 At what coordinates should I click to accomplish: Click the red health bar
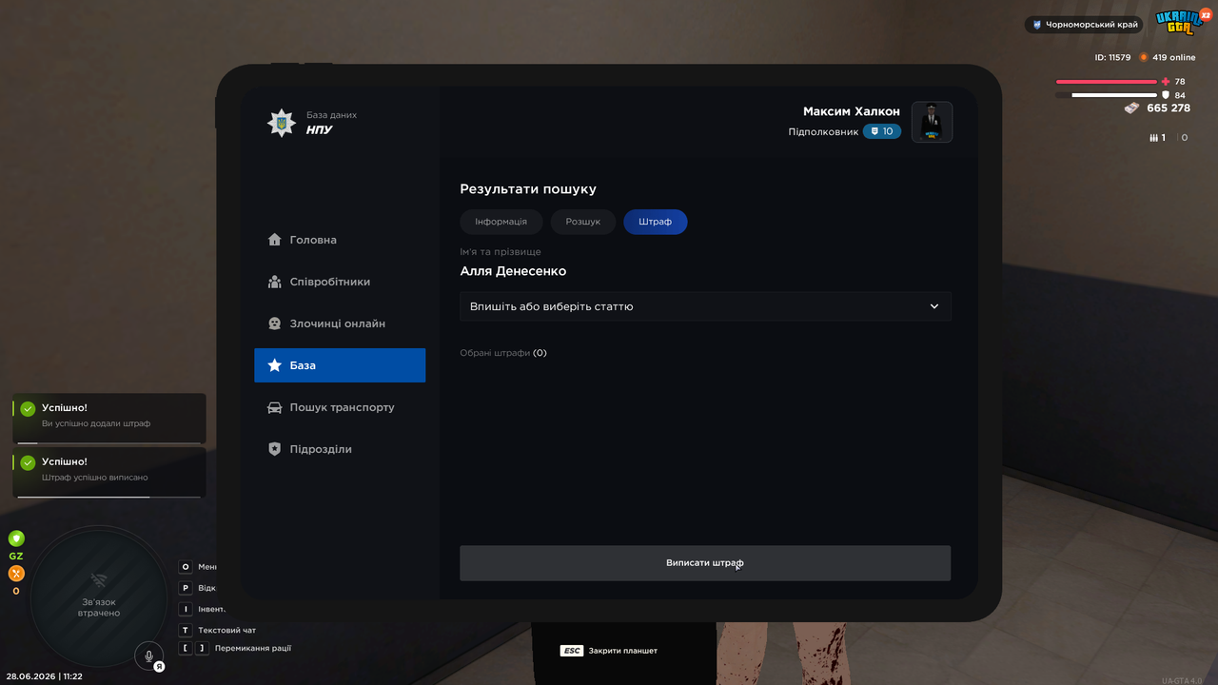click(1107, 82)
